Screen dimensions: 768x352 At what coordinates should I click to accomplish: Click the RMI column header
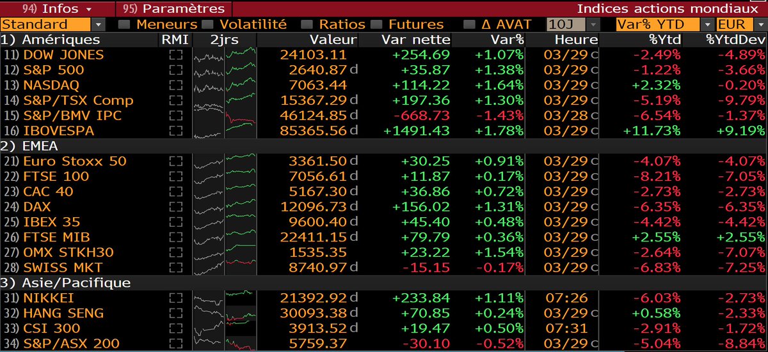174,40
